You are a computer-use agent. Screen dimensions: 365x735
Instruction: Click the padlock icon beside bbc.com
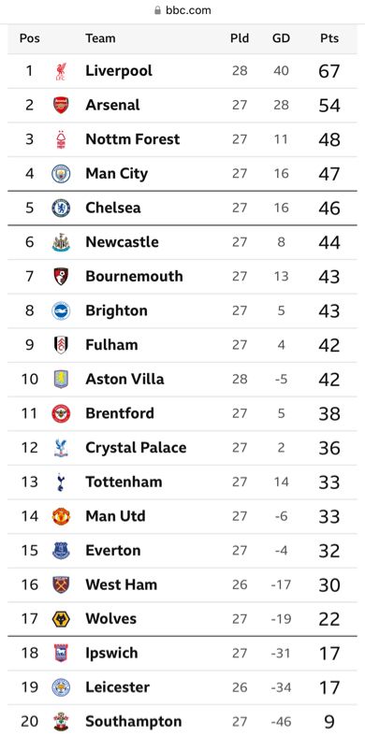(157, 10)
